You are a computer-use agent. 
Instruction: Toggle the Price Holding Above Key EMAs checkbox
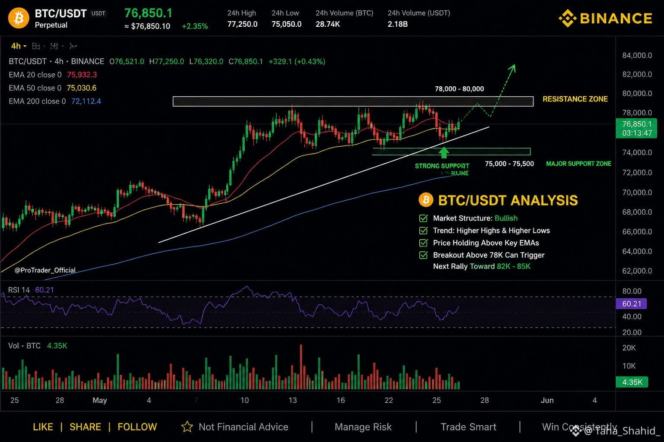(x=424, y=243)
